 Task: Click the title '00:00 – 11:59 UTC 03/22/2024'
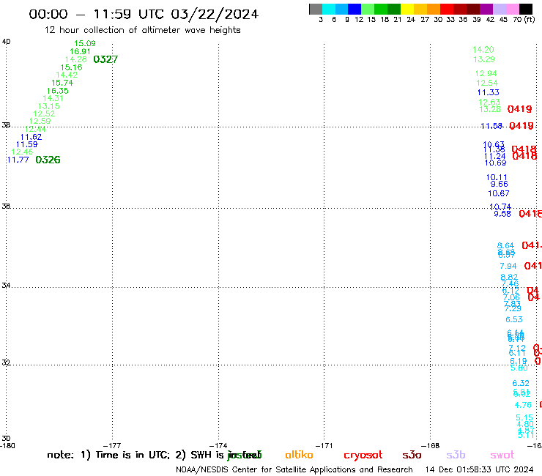(144, 14)
